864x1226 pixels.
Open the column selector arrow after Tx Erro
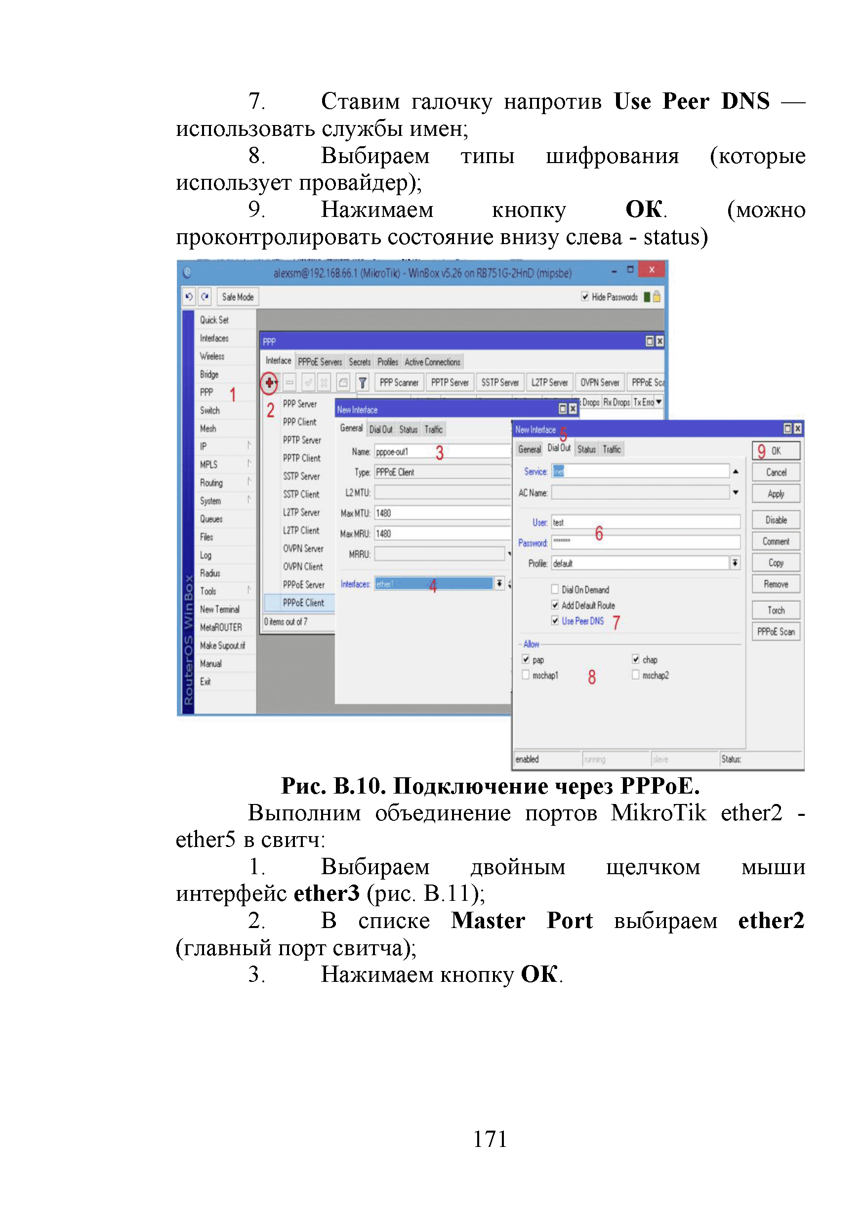click(x=659, y=402)
